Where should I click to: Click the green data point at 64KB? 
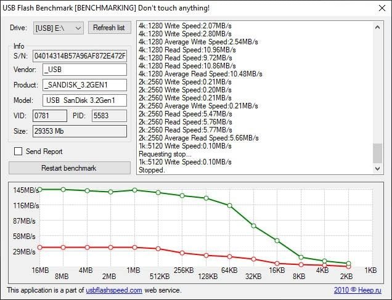(229, 205)
